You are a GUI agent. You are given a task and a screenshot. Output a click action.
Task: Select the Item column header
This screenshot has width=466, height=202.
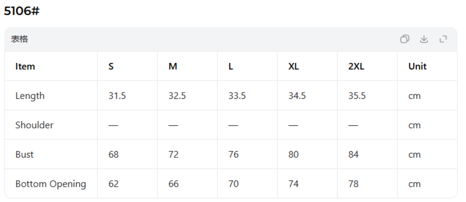pos(25,66)
